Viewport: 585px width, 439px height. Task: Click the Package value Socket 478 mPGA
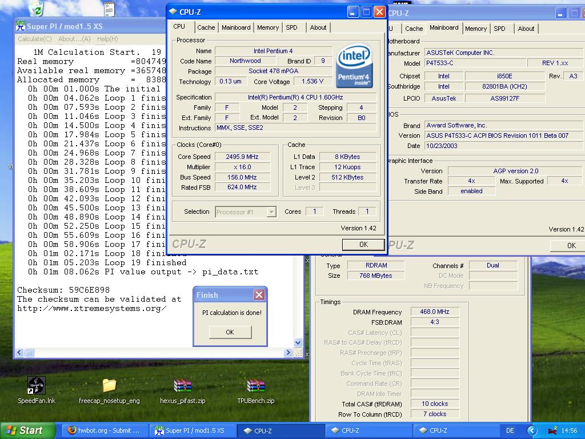[x=274, y=71]
